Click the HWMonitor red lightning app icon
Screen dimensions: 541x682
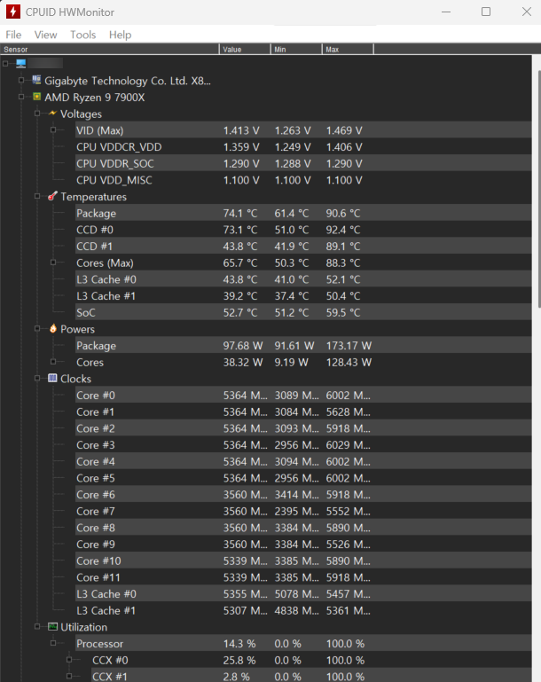[x=13, y=12]
